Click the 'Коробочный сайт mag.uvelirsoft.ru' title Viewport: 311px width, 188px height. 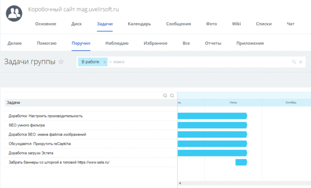[x=73, y=9]
